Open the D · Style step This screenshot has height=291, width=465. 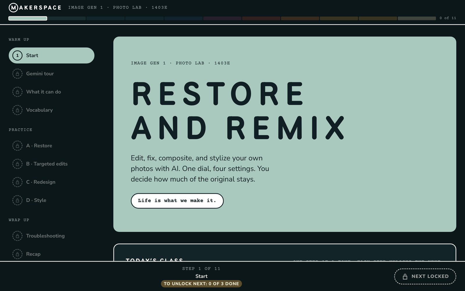[x=51, y=200]
